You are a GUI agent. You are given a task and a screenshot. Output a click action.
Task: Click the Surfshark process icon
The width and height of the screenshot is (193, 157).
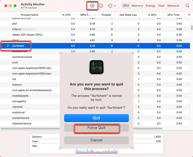[x=9, y=46]
